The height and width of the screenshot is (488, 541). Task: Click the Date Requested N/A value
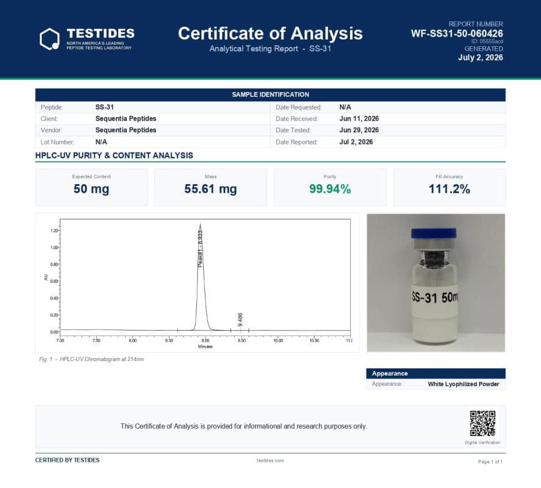(x=345, y=107)
